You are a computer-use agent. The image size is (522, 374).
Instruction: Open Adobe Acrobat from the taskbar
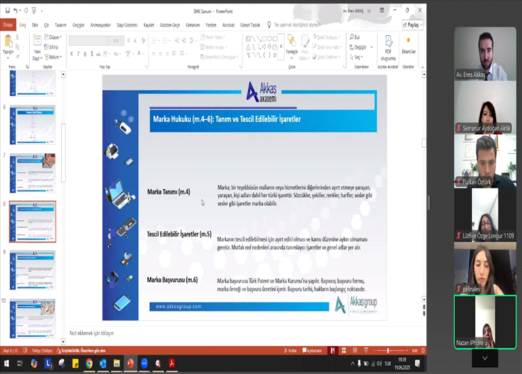pyautogui.click(x=173, y=364)
